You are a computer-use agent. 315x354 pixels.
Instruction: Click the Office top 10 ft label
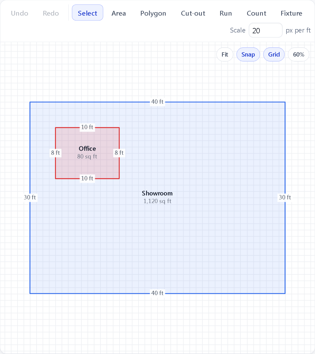tap(87, 127)
